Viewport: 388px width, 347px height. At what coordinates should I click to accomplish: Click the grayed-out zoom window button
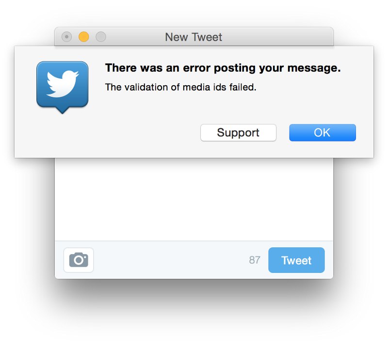point(101,37)
